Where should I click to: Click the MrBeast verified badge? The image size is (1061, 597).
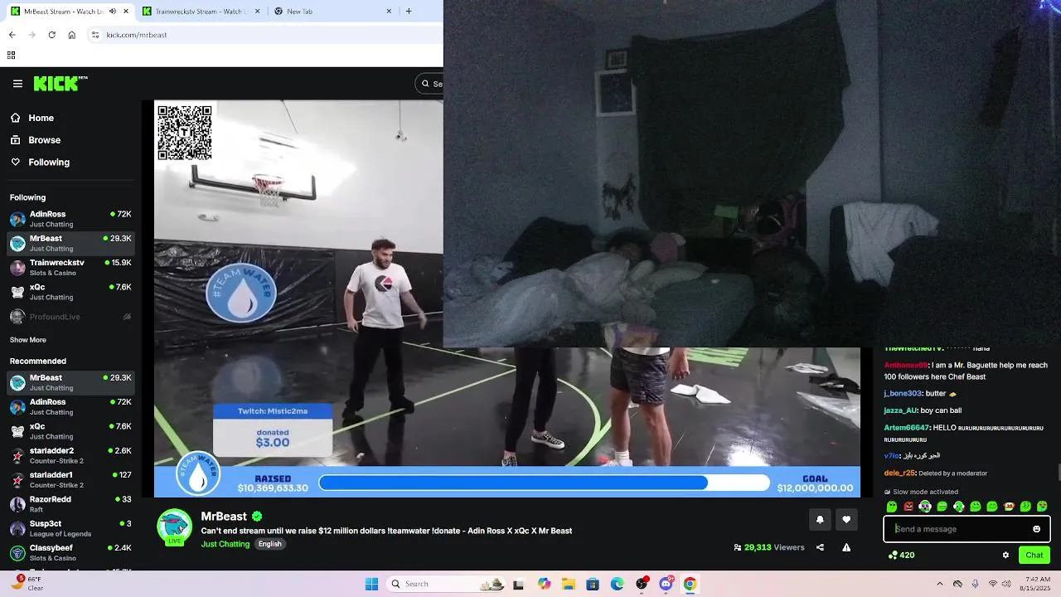pos(257,517)
